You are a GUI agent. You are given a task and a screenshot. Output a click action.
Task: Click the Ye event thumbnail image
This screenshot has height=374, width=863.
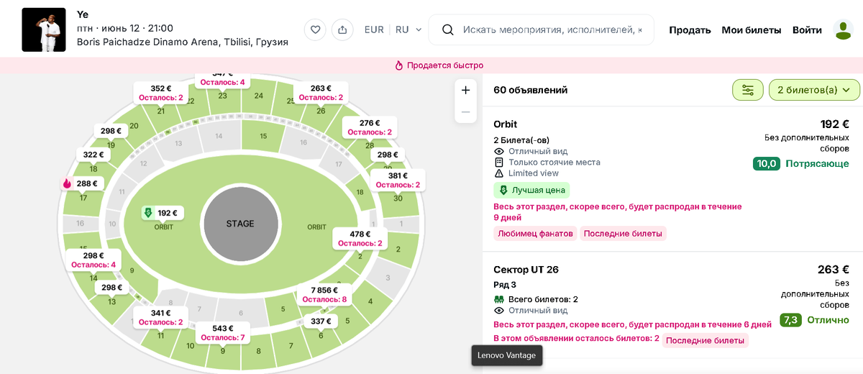(x=44, y=29)
